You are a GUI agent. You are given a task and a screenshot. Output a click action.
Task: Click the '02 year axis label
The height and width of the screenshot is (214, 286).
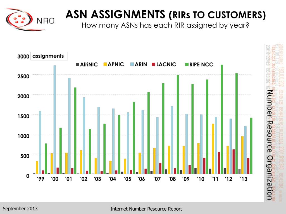84,179
